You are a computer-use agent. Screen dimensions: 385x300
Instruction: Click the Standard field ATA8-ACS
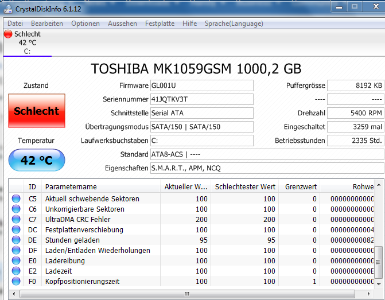pyautogui.click(x=267, y=154)
